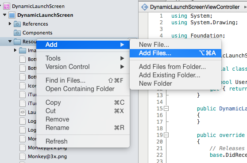Viewport: 247px width, 163px height.
Task: Select the References tree item
Action: pyautogui.click(x=35, y=24)
